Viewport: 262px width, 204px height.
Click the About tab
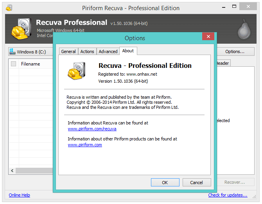(x=128, y=51)
